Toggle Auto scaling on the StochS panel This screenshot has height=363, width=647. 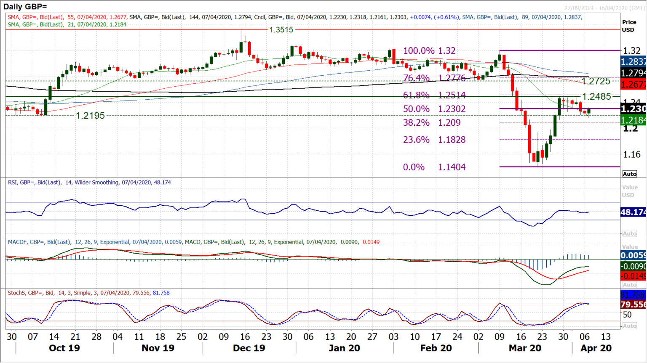click(629, 325)
